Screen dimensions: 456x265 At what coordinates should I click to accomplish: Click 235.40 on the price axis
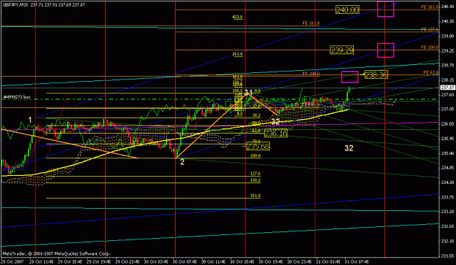click(x=447, y=153)
